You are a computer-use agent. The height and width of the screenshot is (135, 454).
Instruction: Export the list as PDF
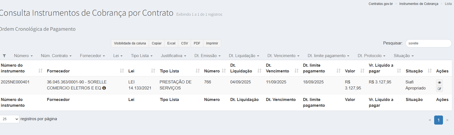click(197, 43)
